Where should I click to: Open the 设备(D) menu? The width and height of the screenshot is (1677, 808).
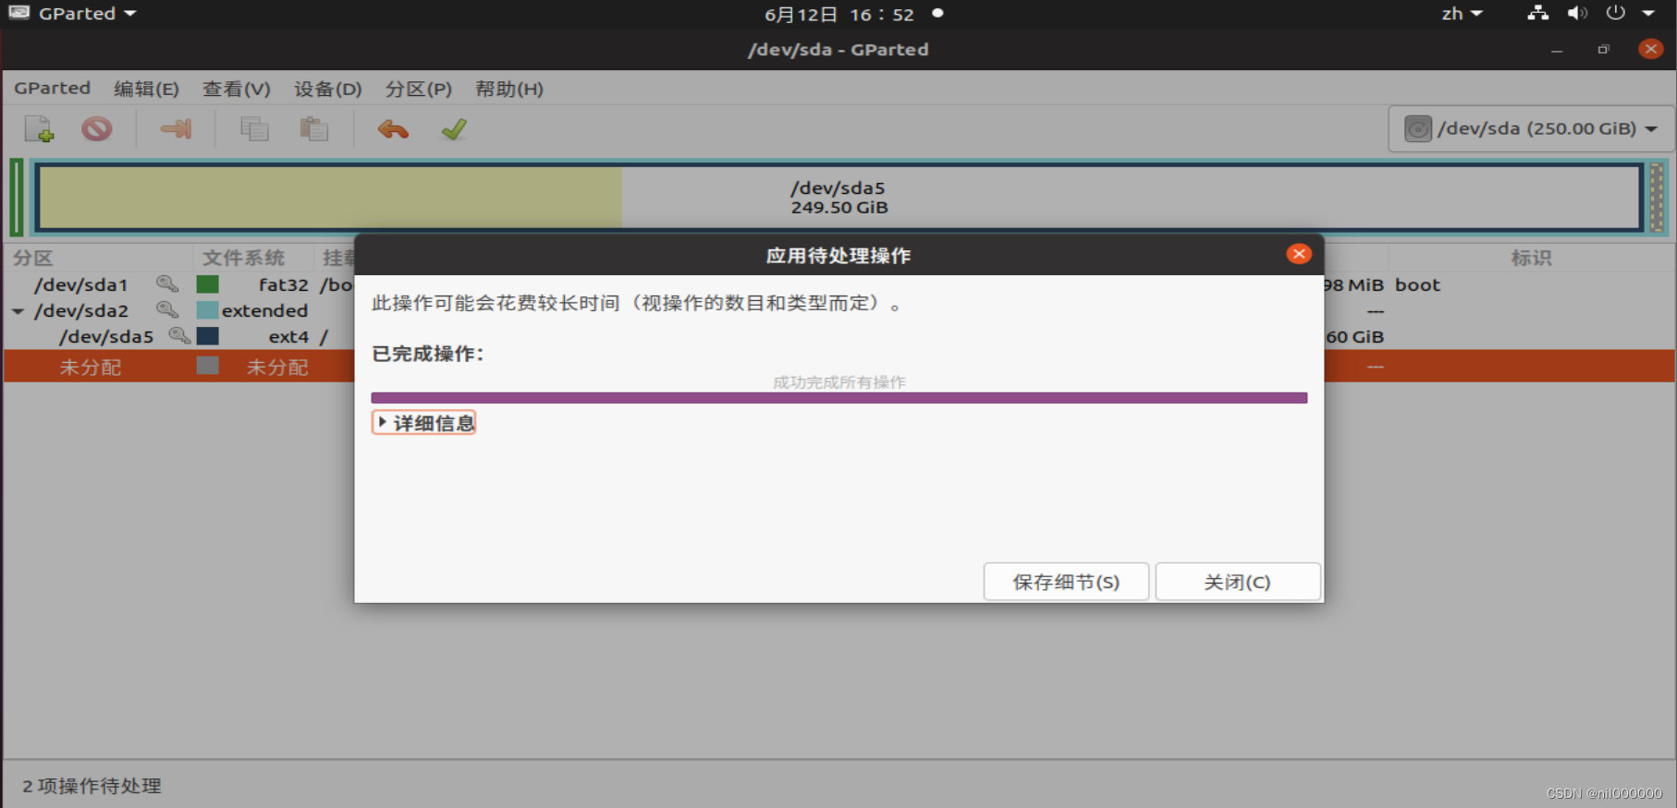click(328, 89)
